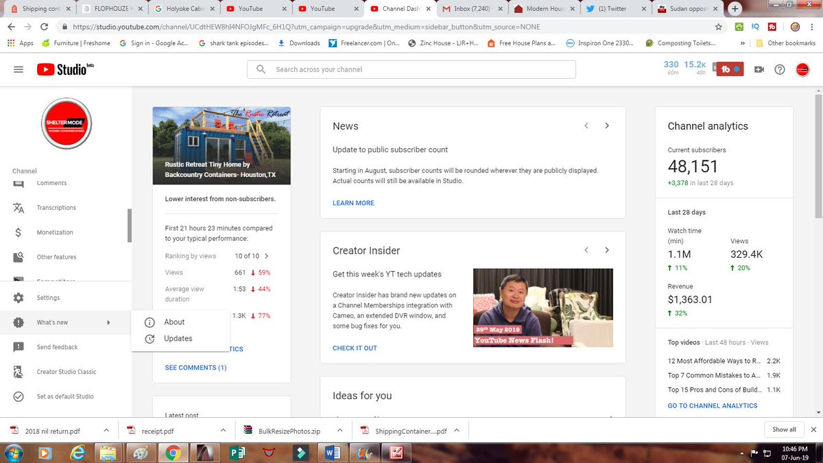The width and height of the screenshot is (823, 463).
Task: Open dropdown for receipt.pdf download
Action: click(223, 431)
